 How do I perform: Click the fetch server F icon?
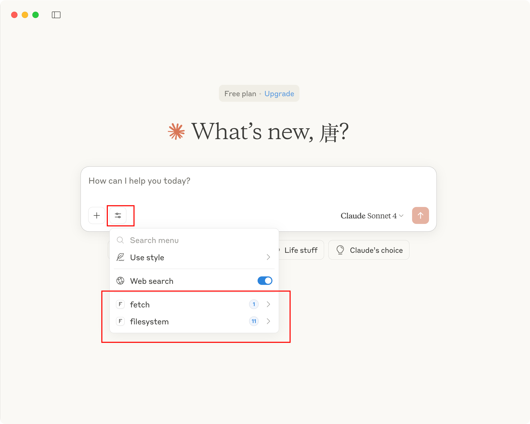[120, 304]
